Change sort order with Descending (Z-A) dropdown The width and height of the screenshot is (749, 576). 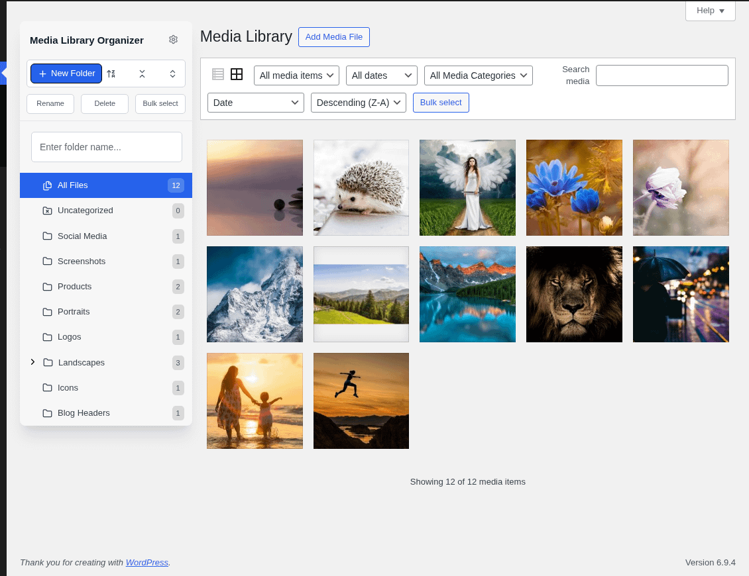pos(358,103)
